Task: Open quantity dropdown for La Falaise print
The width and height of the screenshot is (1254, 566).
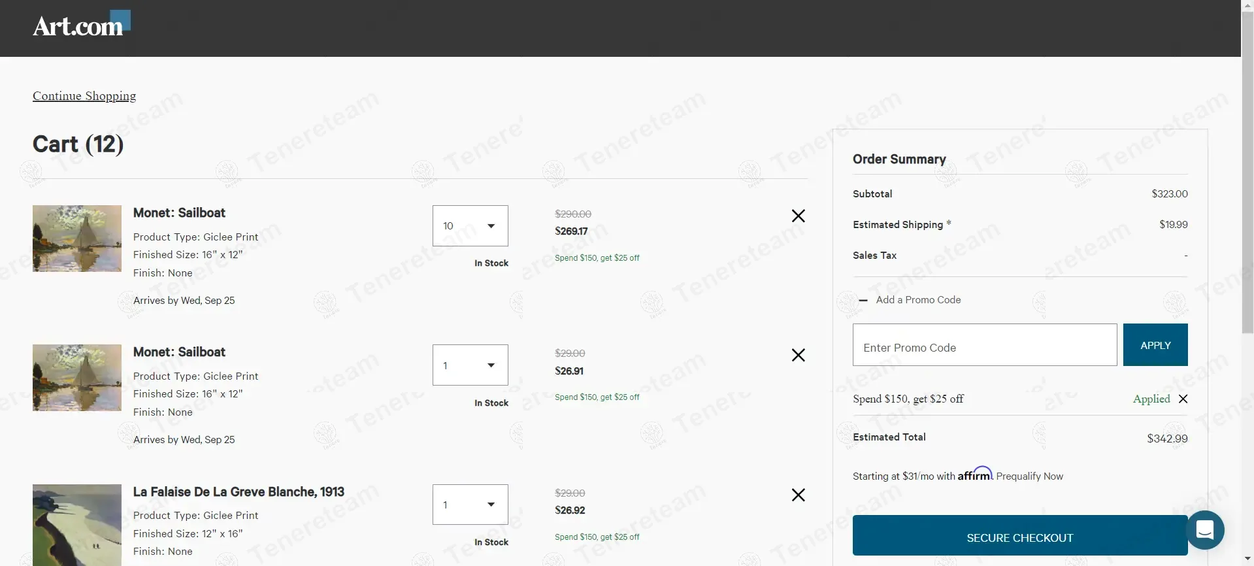Action: point(470,505)
